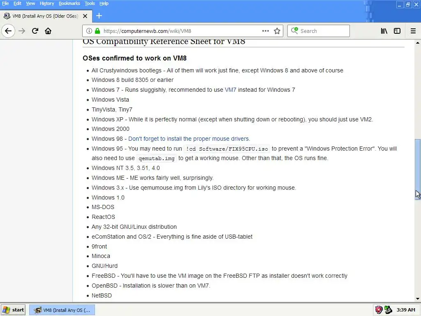This screenshot has height=316, width=421.
Task: Click the Windows 2000 list item
Action: [x=110, y=129]
